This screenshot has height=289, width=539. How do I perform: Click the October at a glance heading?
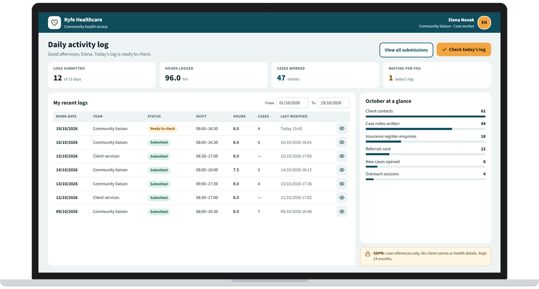tap(389, 101)
